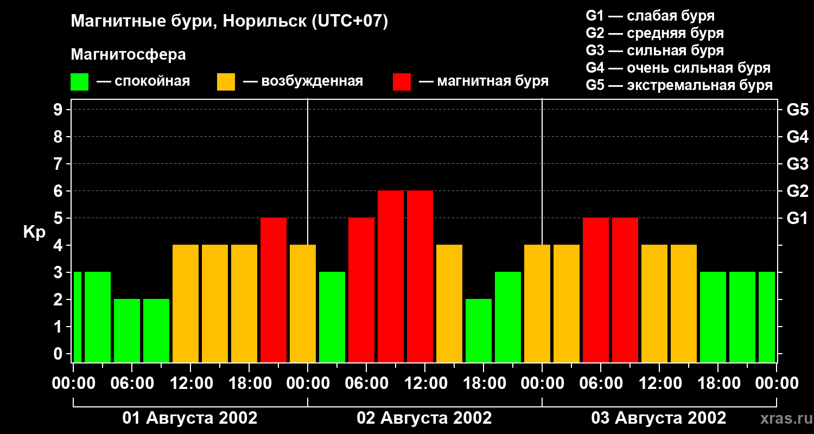Click the yellow bar crossing midnight into 03 Августа
This screenshot has height=434, width=814.
[x=537, y=304]
